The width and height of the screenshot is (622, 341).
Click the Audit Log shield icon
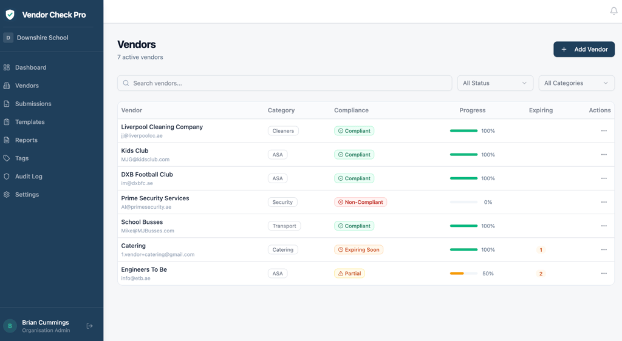[x=7, y=177]
